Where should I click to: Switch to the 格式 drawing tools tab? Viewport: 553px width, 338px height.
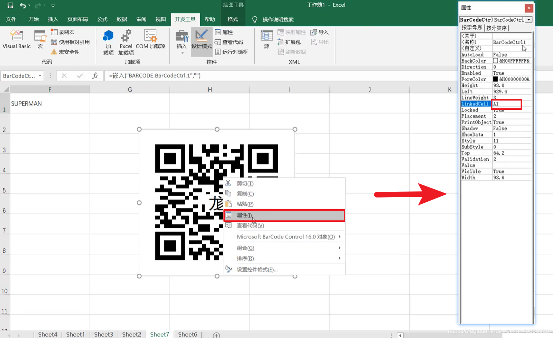pos(233,19)
